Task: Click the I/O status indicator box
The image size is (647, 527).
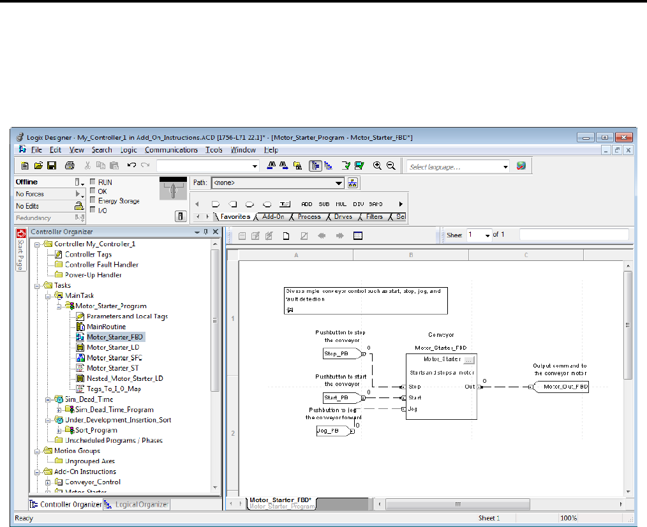Action: tap(93, 210)
